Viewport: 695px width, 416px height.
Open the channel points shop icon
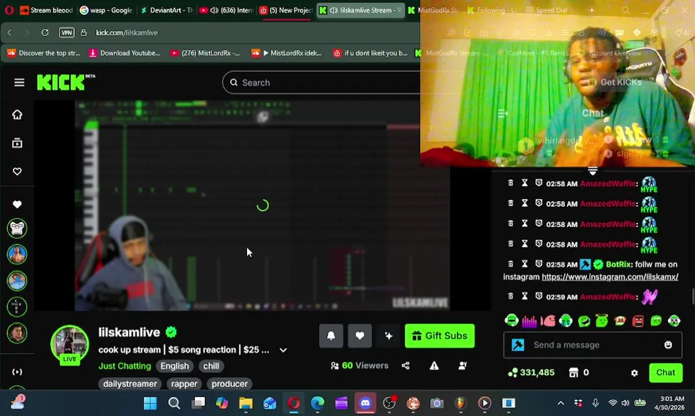[x=574, y=373]
